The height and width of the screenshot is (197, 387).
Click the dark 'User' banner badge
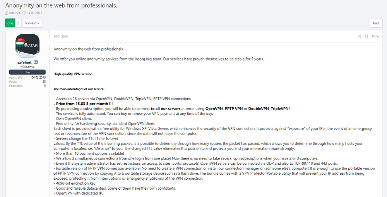tap(27, 72)
